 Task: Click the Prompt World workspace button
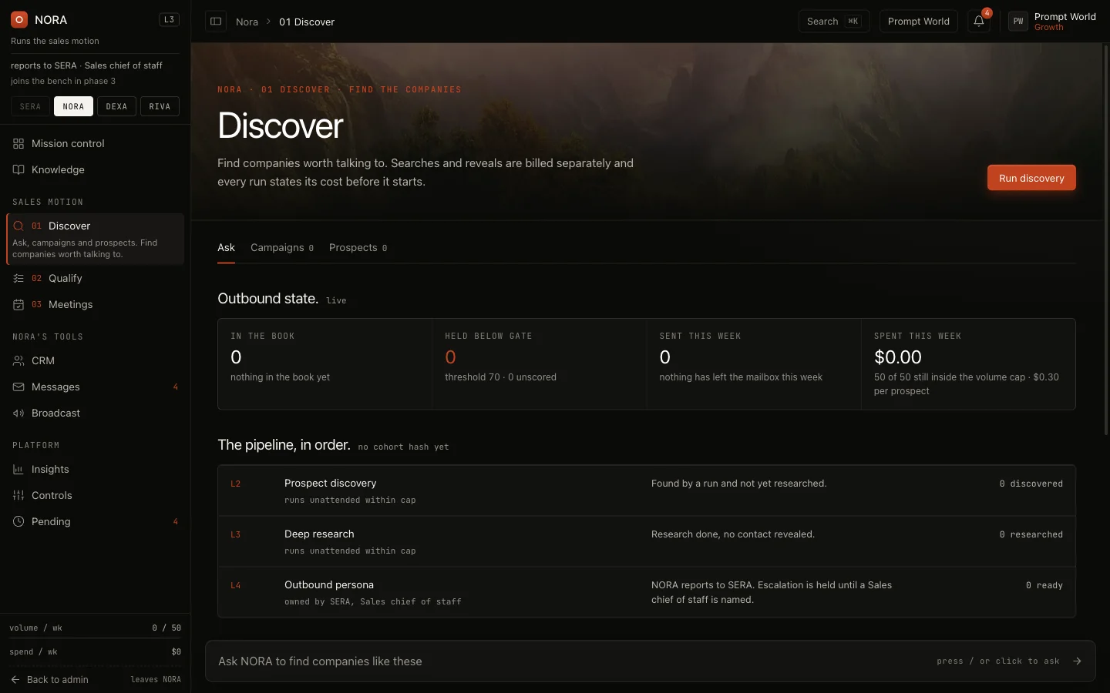pos(918,22)
